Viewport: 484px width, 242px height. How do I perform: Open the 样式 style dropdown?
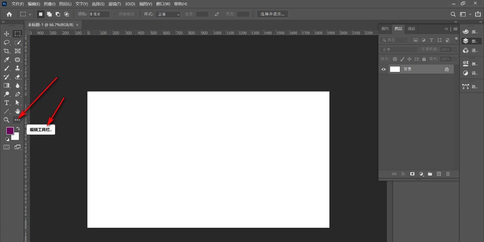click(168, 14)
